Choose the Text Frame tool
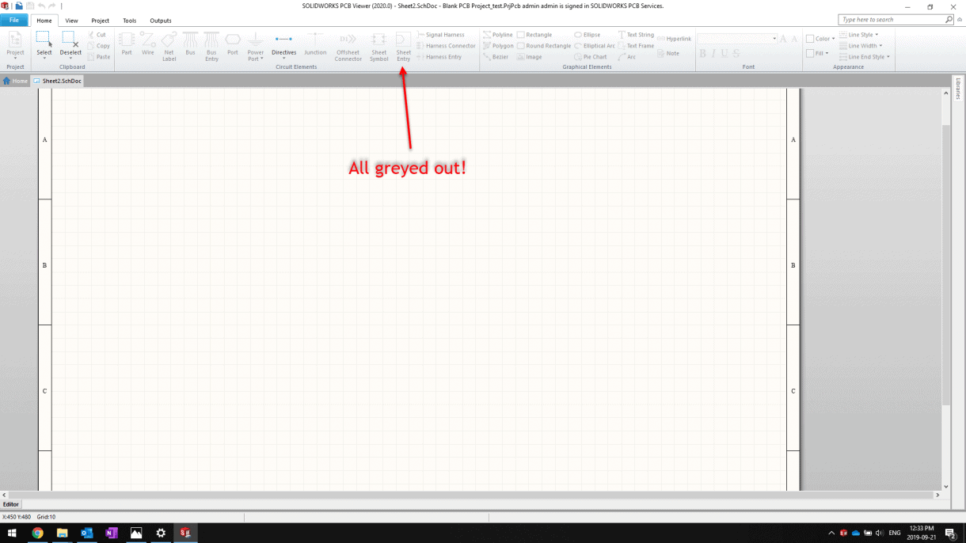 pyautogui.click(x=636, y=46)
